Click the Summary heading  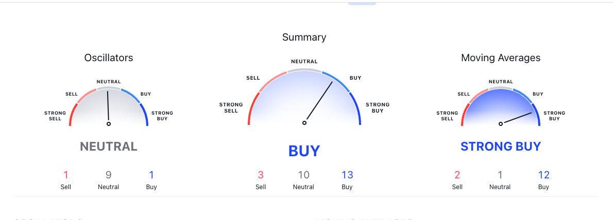(304, 37)
